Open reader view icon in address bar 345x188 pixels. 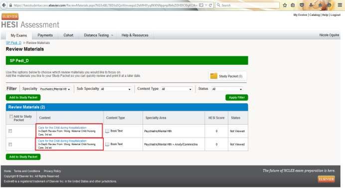click(201, 5)
